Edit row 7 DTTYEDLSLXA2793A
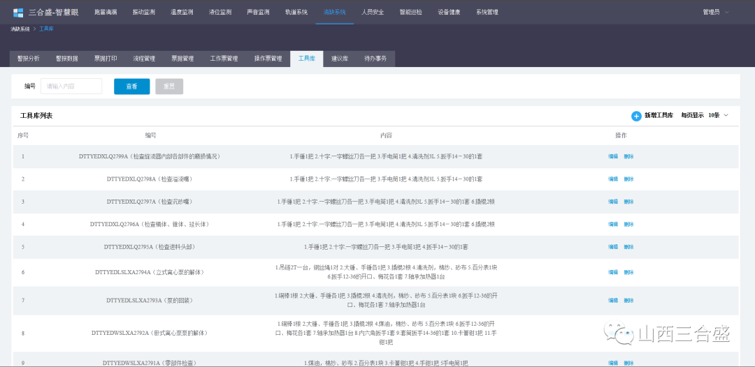The image size is (755, 367). tap(613, 300)
